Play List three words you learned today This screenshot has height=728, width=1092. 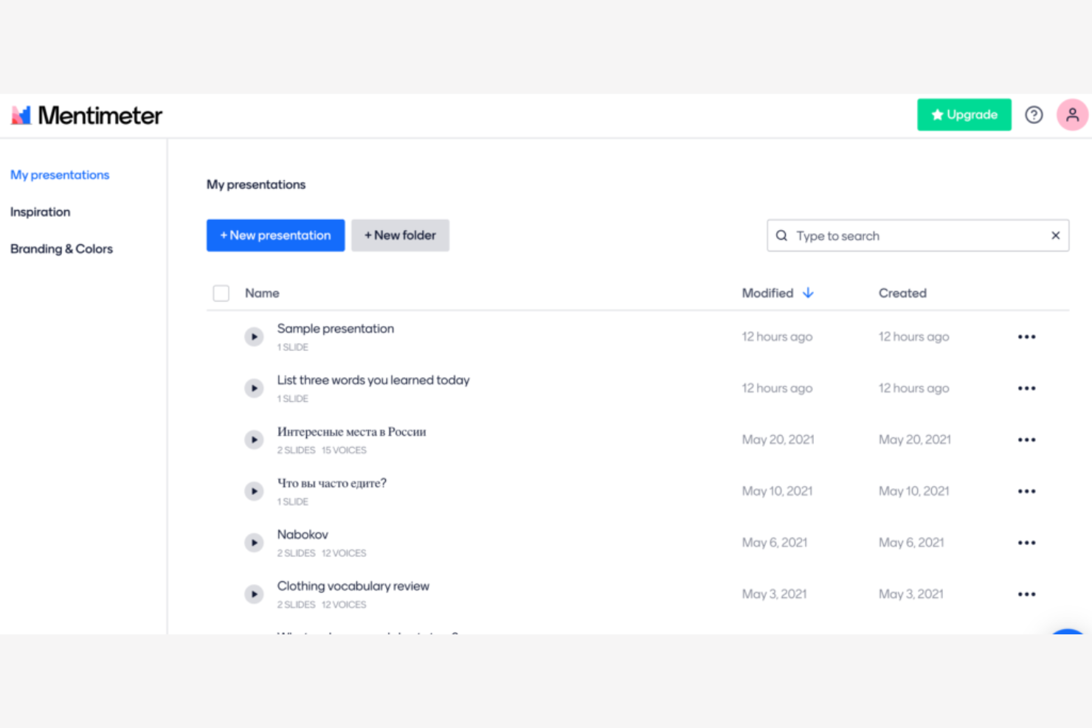254,389
